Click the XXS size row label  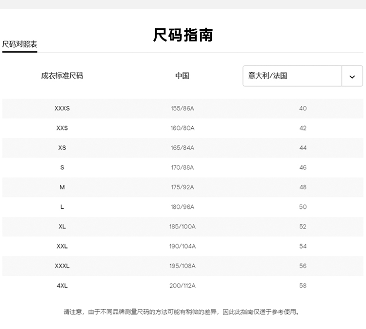tap(62, 128)
